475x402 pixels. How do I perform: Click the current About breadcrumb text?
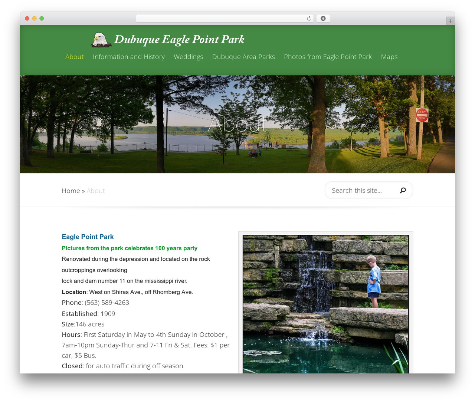point(96,191)
